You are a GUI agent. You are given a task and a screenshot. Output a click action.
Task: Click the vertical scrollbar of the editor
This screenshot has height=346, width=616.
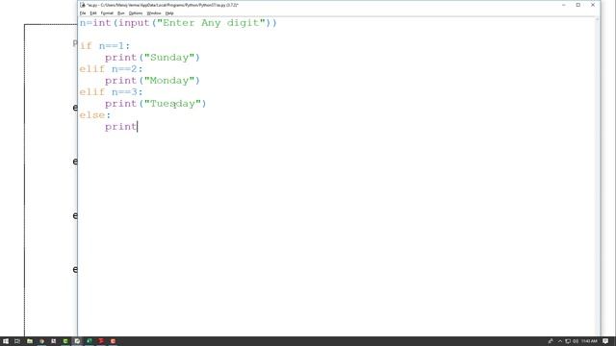click(x=597, y=177)
